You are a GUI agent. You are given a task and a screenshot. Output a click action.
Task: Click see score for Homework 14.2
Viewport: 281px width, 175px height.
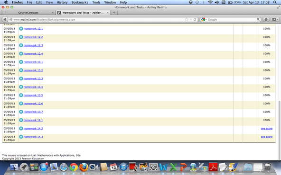coord(267,128)
